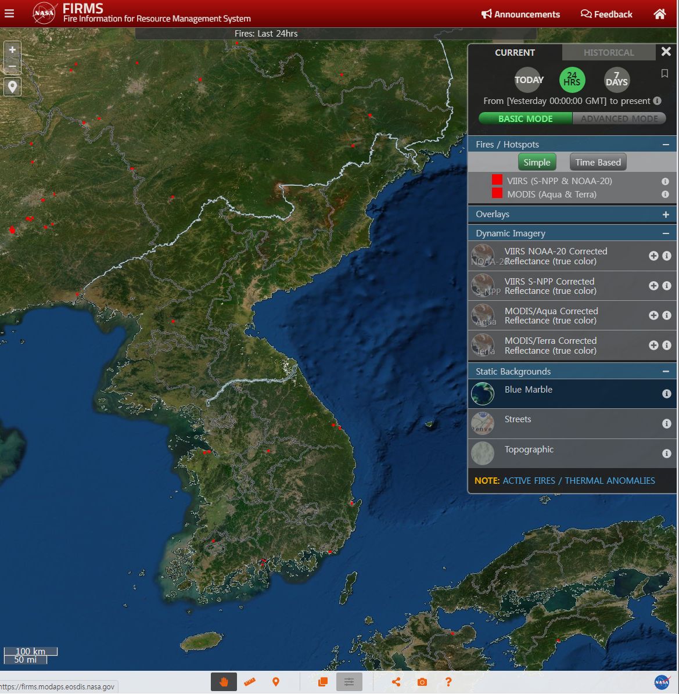Open ACTIVE FIRES / THERMAL ANOMALIES note link
The image size is (679, 694).
click(579, 481)
